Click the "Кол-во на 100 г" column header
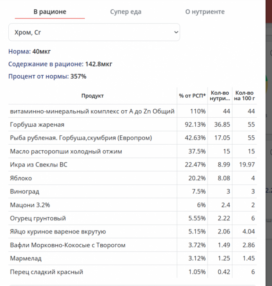This screenshot has width=272, height=286. [x=245, y=96]
